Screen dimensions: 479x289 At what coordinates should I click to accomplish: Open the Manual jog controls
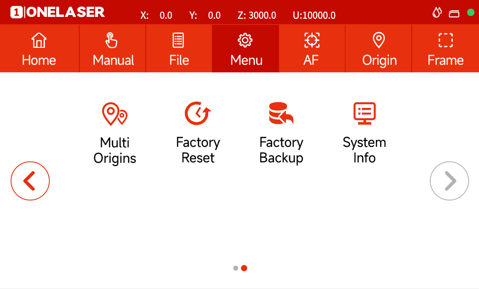click(112, 48)
